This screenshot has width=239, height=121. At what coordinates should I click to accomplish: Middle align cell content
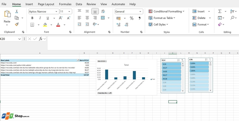[x=87, y=11]
